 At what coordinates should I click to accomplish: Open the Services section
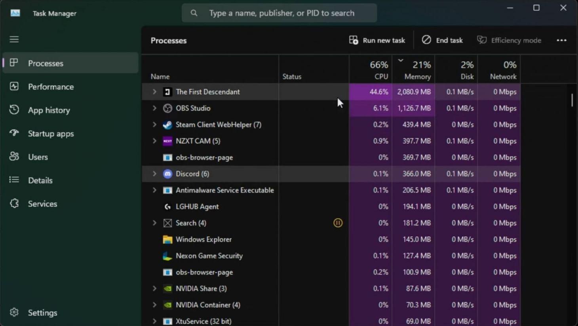point(42,204)
